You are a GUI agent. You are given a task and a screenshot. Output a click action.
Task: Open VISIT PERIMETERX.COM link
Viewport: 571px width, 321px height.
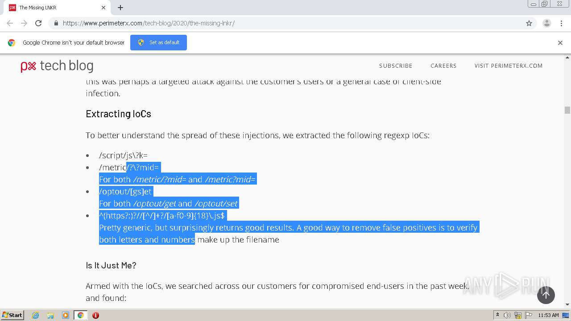(x=509, y=66)
